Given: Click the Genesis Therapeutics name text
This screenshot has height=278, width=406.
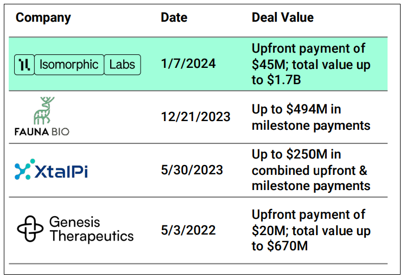Looking at the screenshot, I should 91,229.
